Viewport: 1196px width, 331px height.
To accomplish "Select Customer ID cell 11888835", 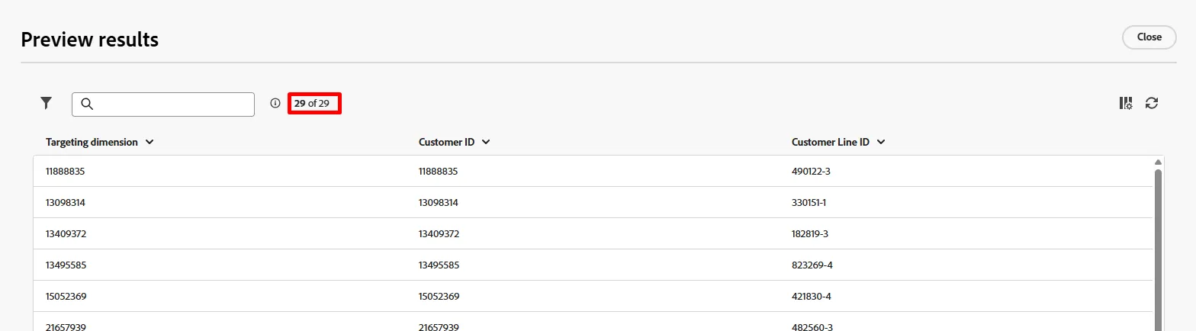I will click(x=438, y=172).
